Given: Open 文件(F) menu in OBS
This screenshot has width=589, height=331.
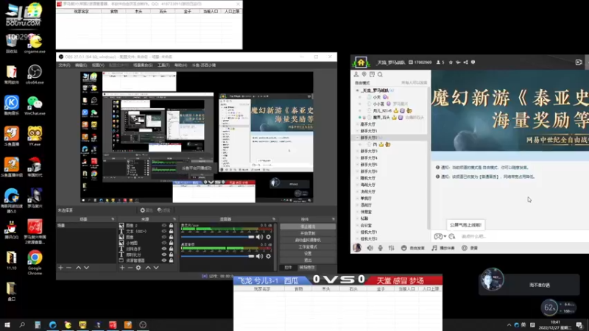Looking at the screenshot, I should [64, 65].
